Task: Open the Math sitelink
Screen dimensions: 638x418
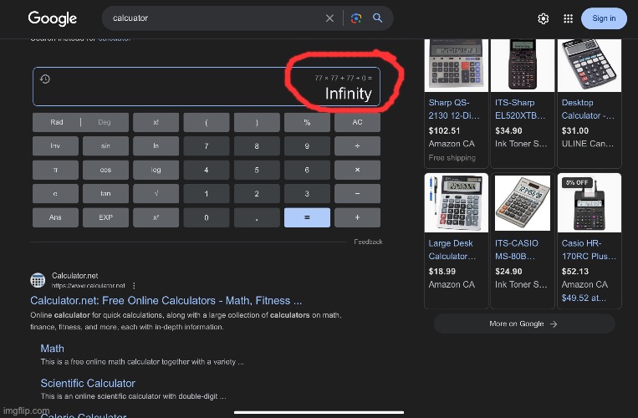Action: (x=52, y=349)
